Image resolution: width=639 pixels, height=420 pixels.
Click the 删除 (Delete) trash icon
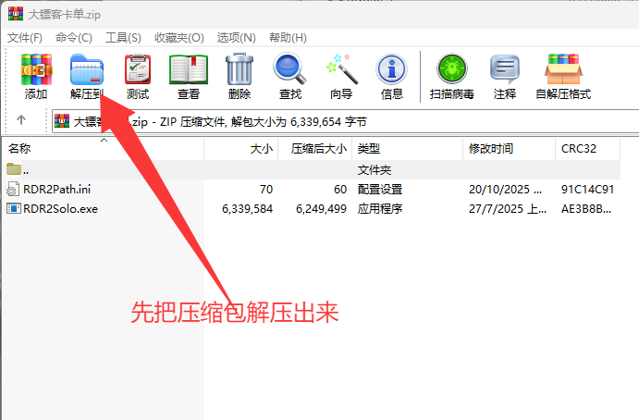pos(240,70)
